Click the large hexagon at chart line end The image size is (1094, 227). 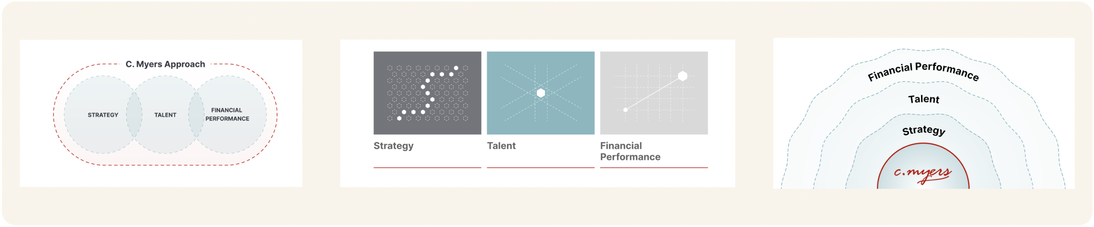click(x=682, y=76)
